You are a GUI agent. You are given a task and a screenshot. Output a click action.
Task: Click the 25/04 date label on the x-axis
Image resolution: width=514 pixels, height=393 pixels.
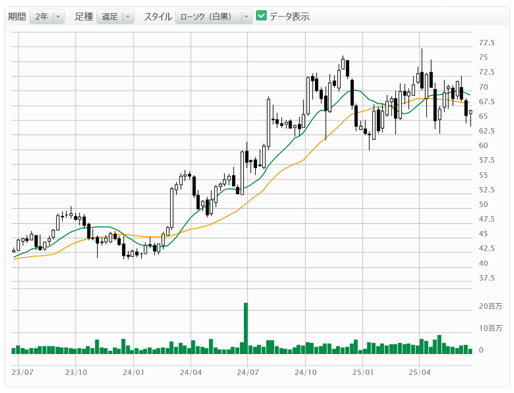click(419, 372)
